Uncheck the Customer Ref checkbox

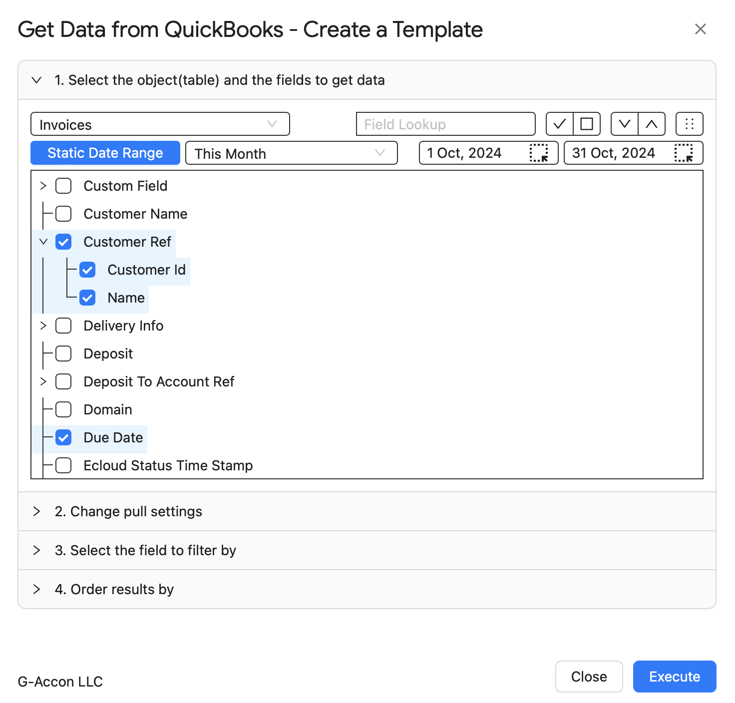(x=63, y=242)
